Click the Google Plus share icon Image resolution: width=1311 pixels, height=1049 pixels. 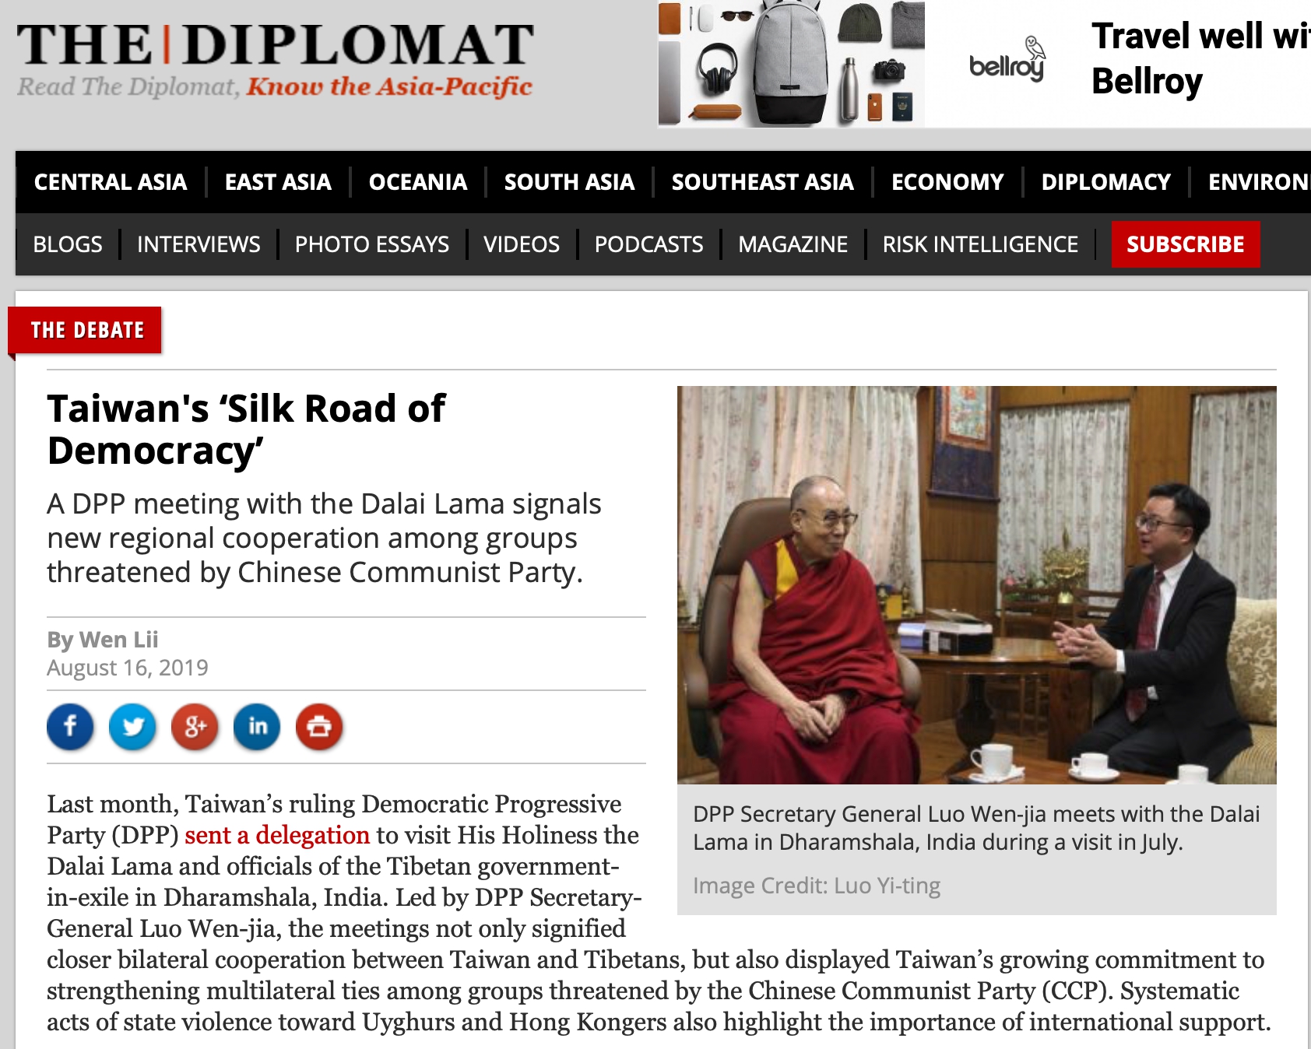tap(195, 727)
